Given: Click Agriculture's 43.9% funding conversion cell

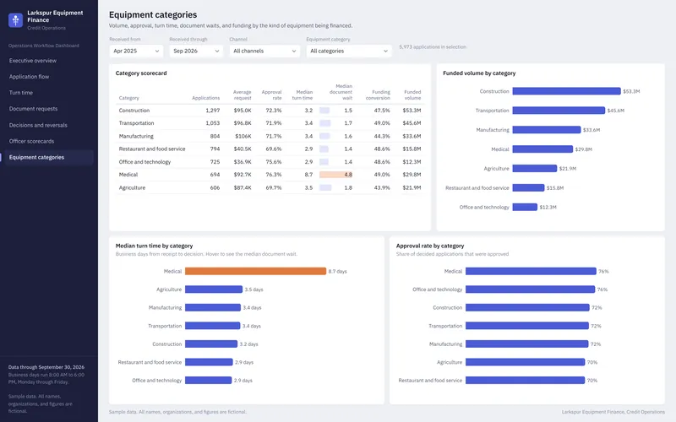Looking at the screenshot, I should (382, 187).
